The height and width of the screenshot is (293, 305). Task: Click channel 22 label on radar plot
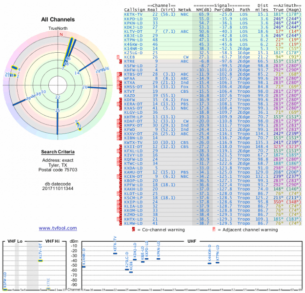(58, 97)
